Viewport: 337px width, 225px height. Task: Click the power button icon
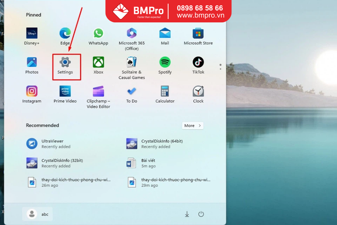[201, 214]
